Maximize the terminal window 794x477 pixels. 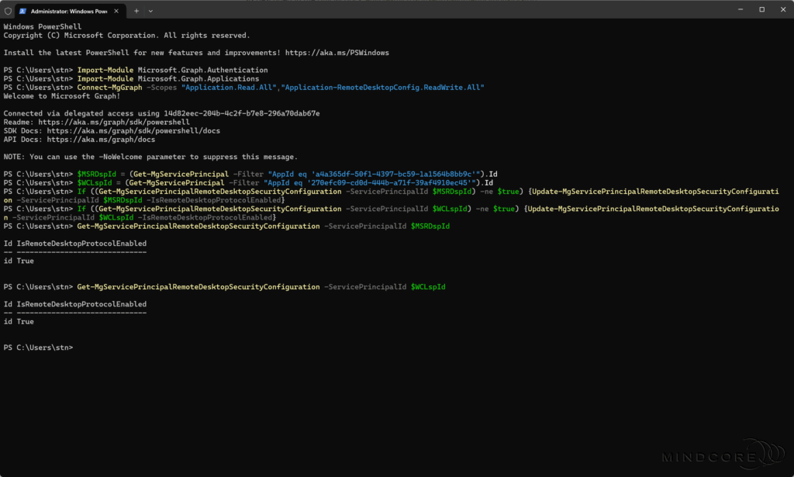pos(761,9)
